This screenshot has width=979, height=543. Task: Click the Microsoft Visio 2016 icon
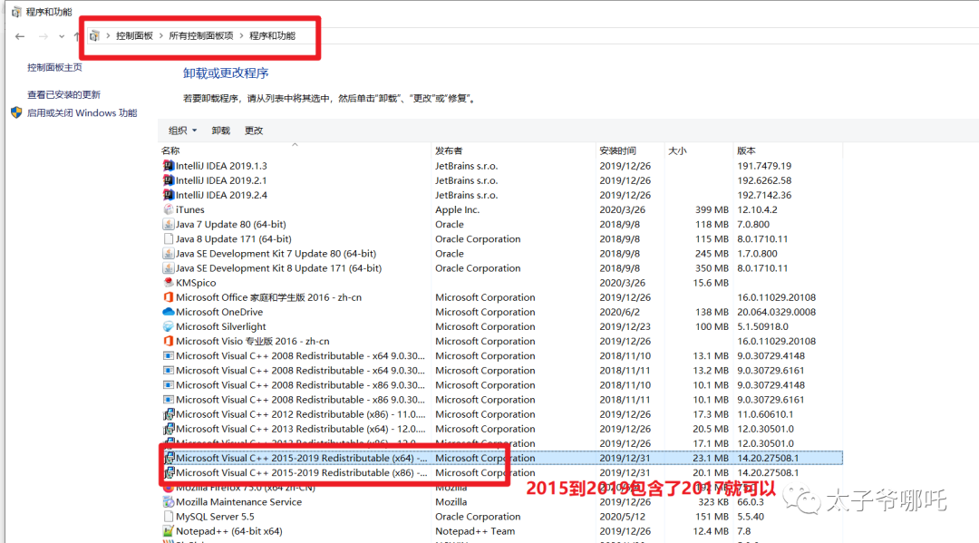168,342
